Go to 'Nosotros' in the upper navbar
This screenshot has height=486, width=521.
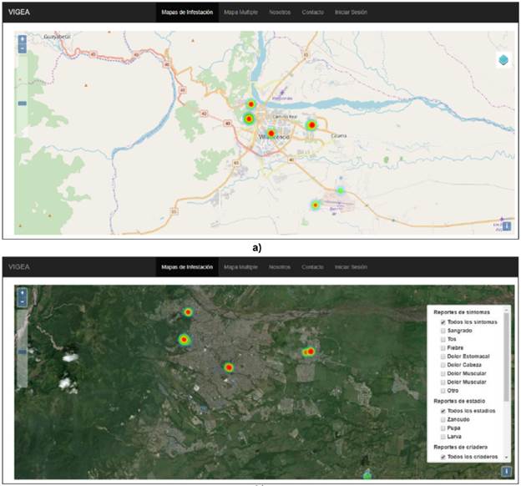(280, 13)
